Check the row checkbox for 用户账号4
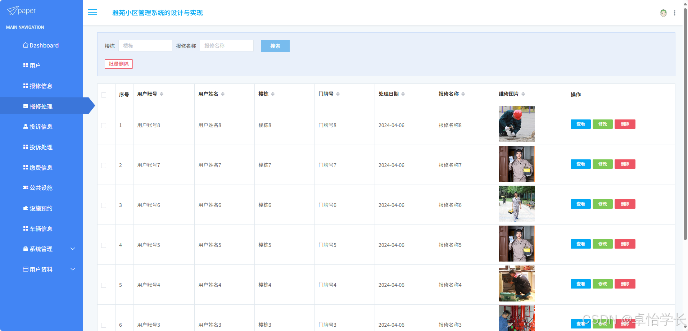This screenshot has height=331, width=688. (104, 285)
